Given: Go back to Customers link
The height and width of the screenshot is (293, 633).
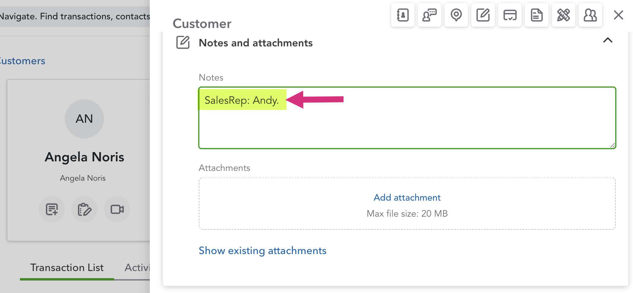Looking at the screenshot, I should click(x=22, y=61).
